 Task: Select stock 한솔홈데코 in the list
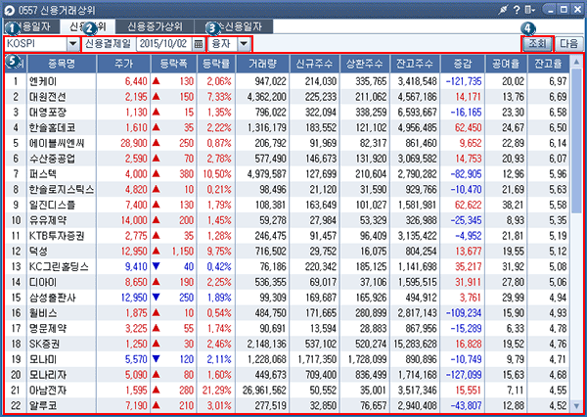[x=53, y=128]
